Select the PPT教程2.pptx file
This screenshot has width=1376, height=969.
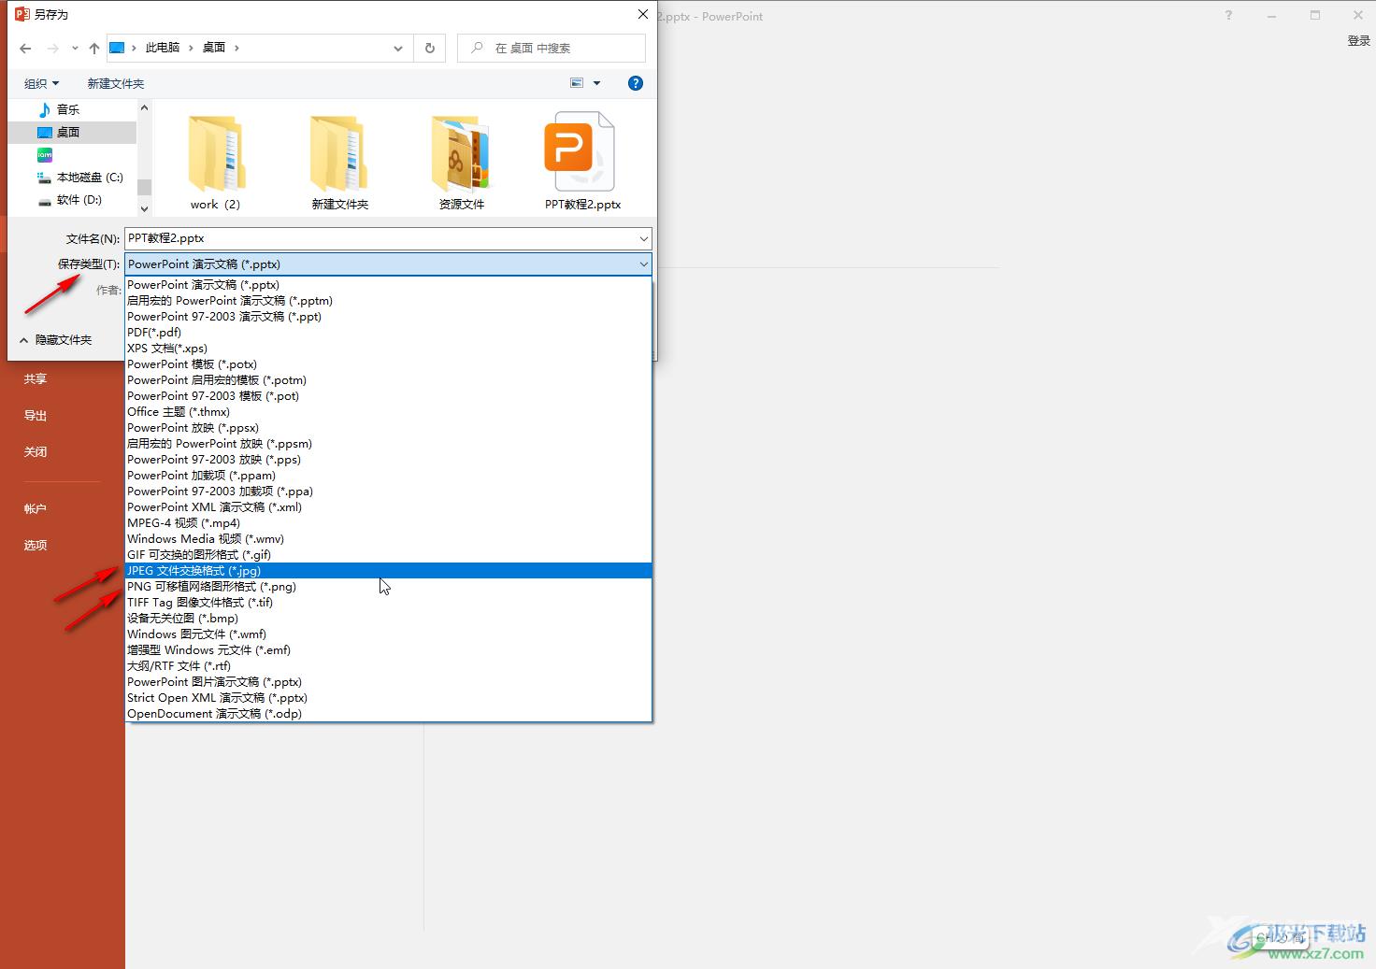[x=582, y=164]
